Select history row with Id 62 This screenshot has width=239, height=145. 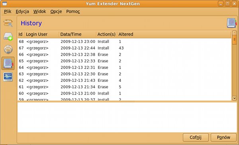124,80
